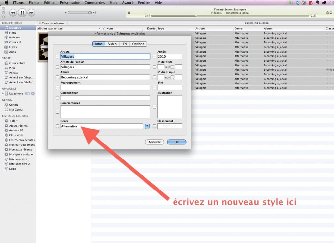Open Mix Genius icon
Screen dimensions: 334x243
point(6,110)
